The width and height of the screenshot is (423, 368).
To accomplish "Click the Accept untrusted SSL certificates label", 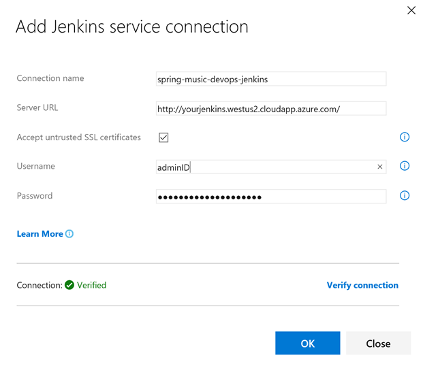I will [x=78, y=137].
